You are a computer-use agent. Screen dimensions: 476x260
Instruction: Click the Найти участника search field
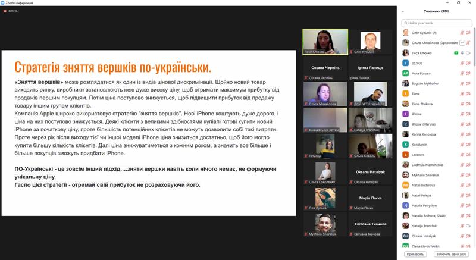coord(436,23)
